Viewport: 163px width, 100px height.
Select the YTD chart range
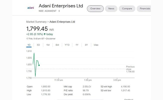(x=67, y=45)
